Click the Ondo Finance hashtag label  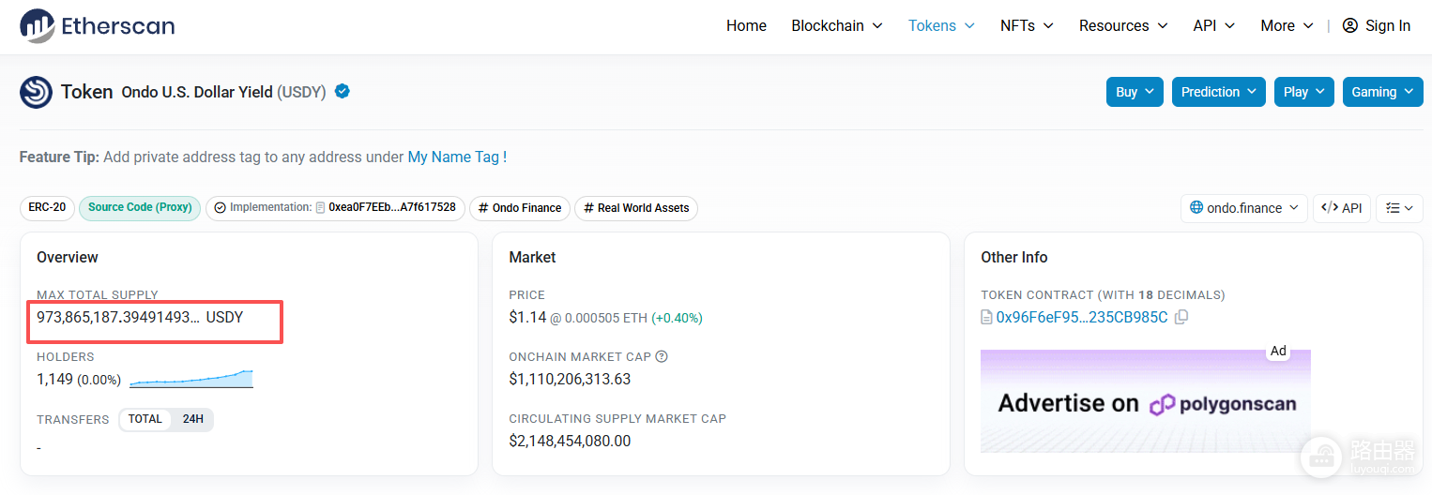(x=520, y=208)
